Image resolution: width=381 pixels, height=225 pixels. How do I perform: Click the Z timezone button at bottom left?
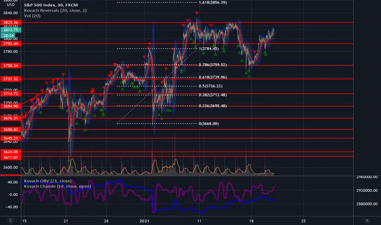(x=10, y=220)
